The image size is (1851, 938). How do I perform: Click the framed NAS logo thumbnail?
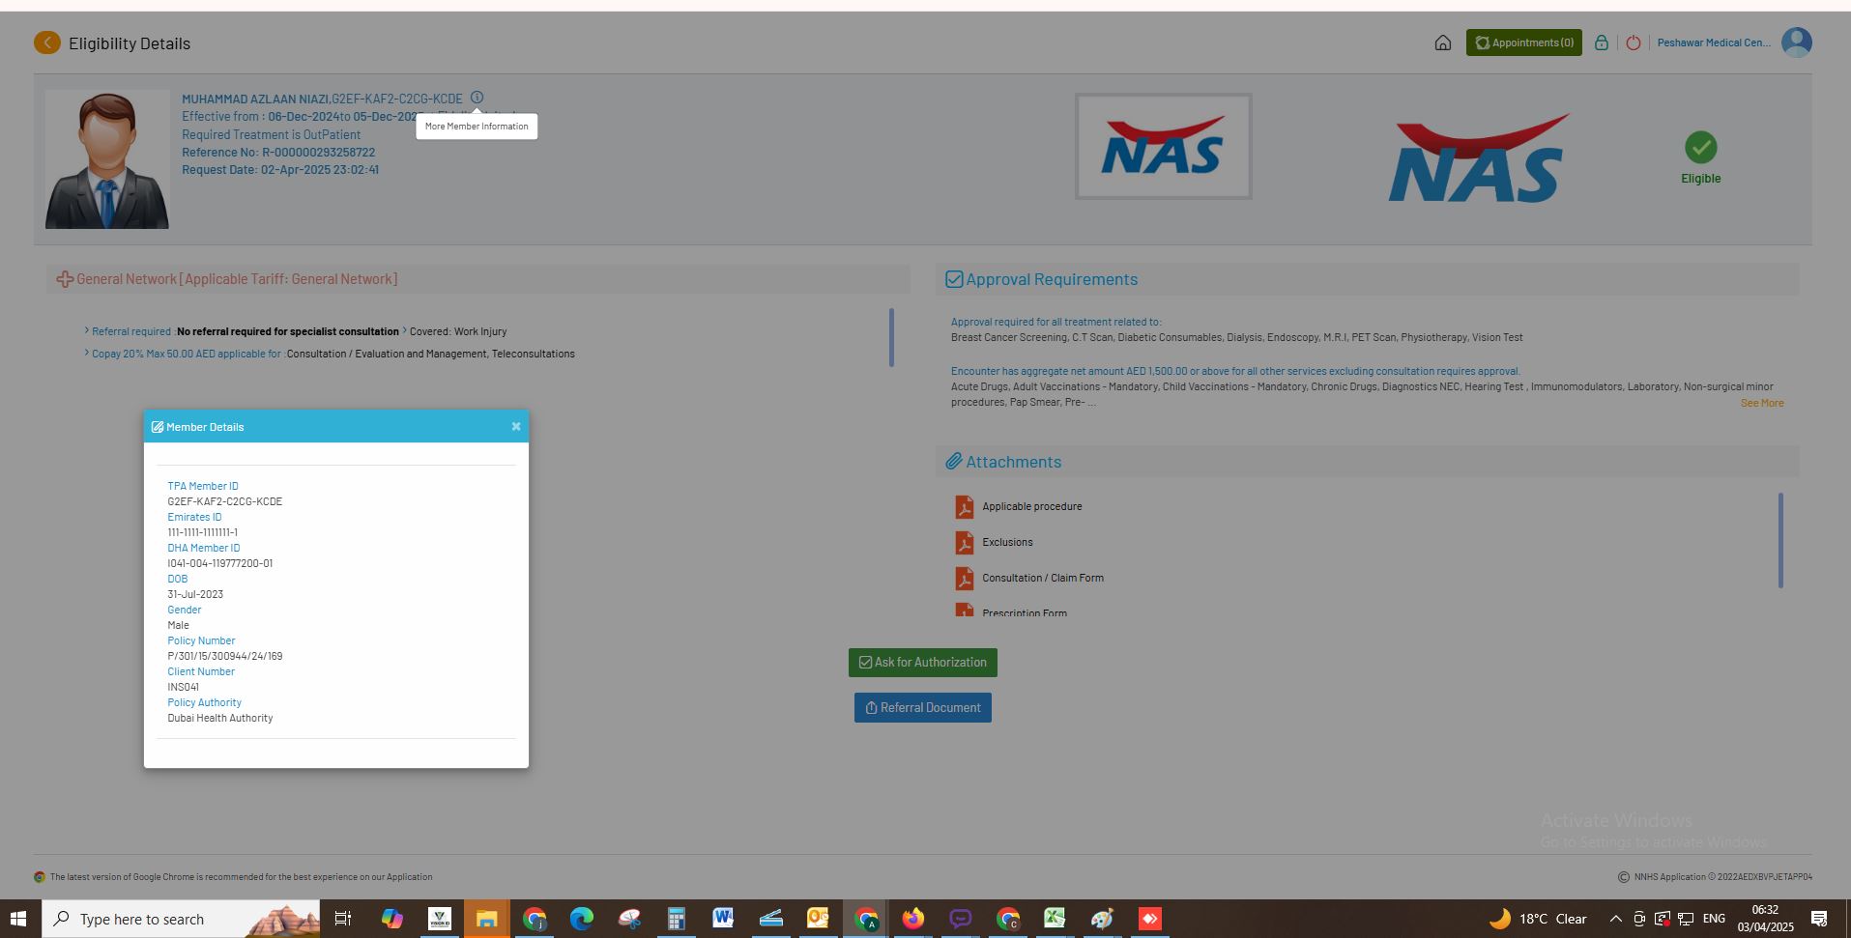click(1163, 147)
